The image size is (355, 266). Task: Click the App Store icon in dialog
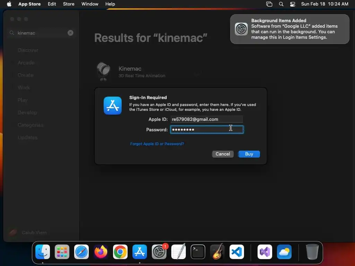pos(113,106)
